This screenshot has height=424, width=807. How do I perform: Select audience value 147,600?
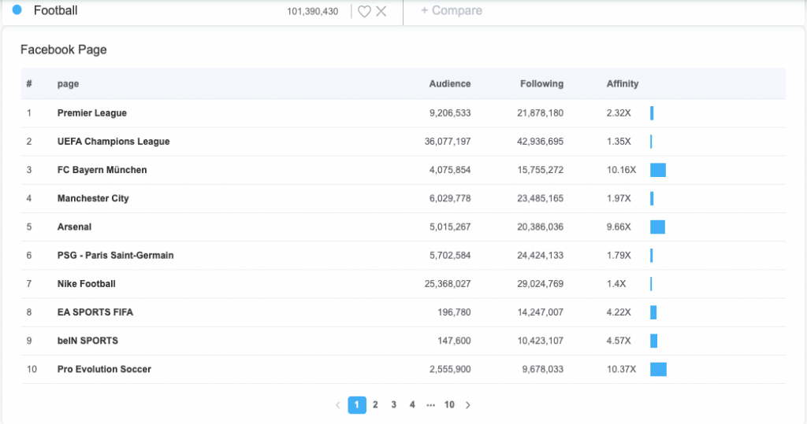454,341
